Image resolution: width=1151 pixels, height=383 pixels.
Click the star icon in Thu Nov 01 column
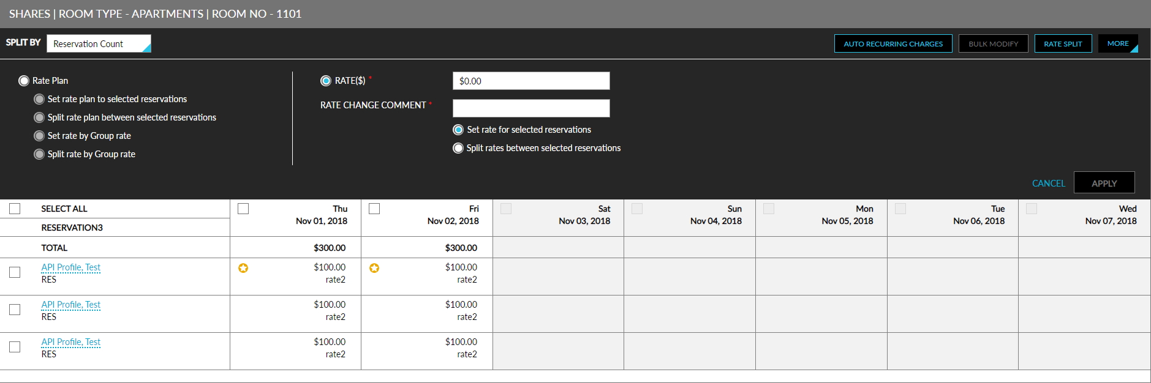coord(243,268)
